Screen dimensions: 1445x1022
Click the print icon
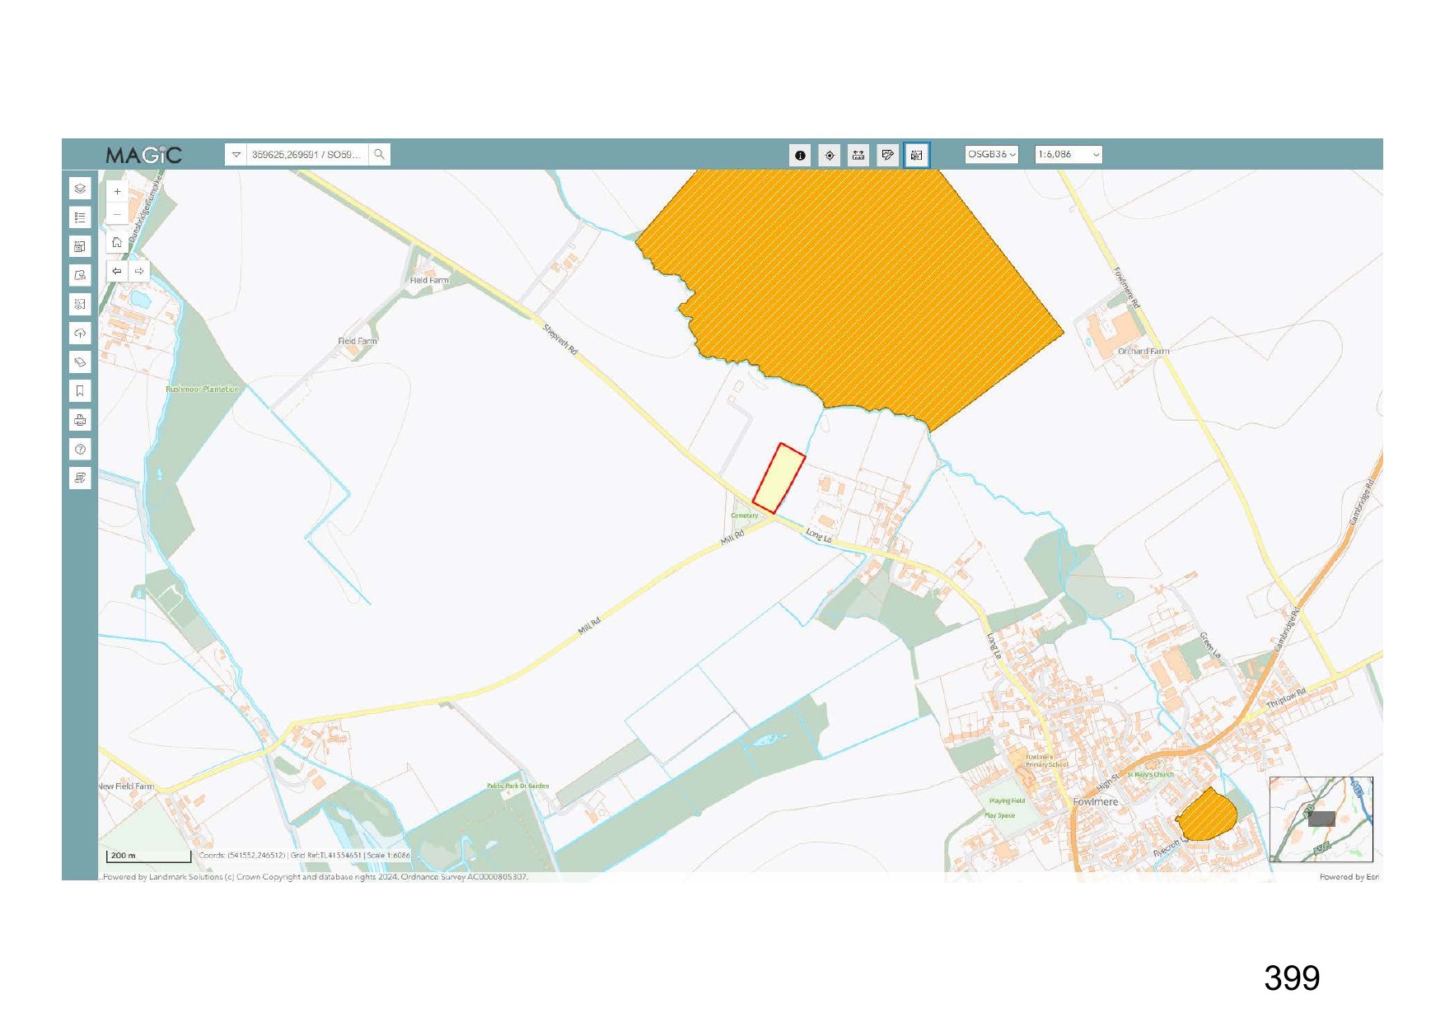point(80,420)
